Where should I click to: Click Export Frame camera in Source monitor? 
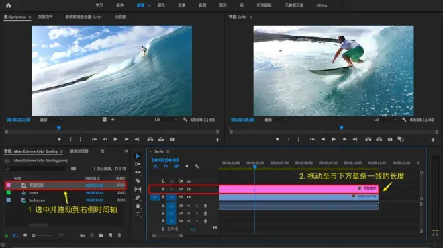pyautogui.click(x=172, y=139)
